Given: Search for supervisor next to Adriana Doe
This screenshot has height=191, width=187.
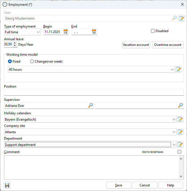Looking at the screenshot, I should 90,105.
